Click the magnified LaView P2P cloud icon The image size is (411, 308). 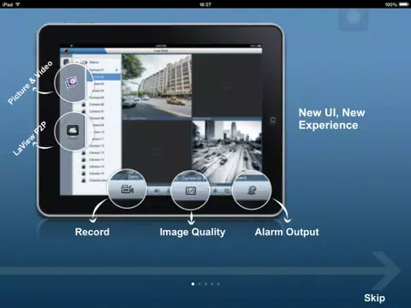tap(73, 131)
